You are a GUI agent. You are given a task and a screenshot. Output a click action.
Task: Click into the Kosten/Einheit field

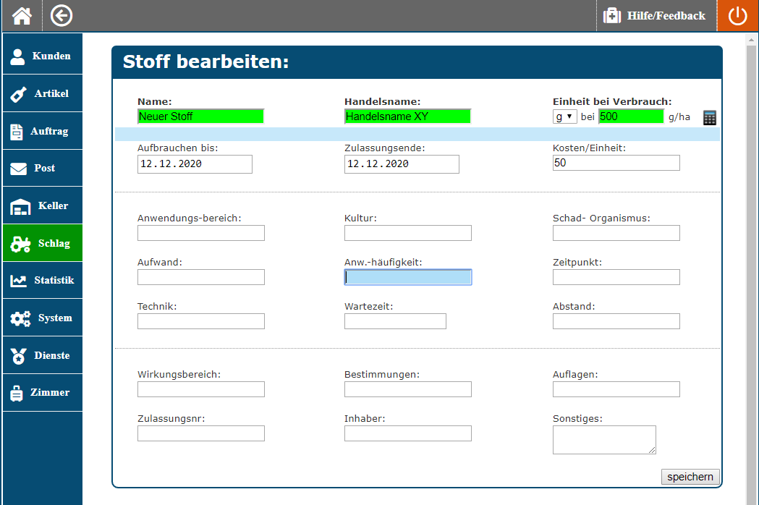point(616,163)
